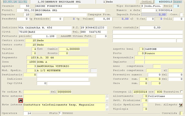
Task: Select the Porto description Franco field
Action: click(x=163, y=53)
